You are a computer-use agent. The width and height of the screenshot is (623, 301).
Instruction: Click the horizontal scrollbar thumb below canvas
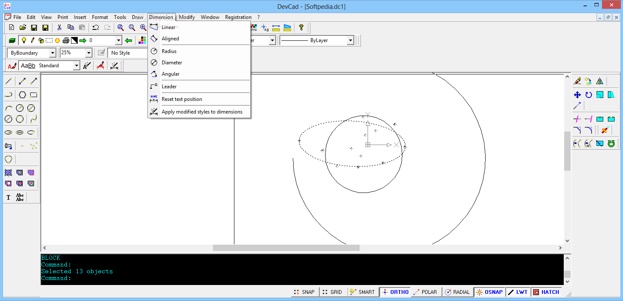(x=286, y=248)
